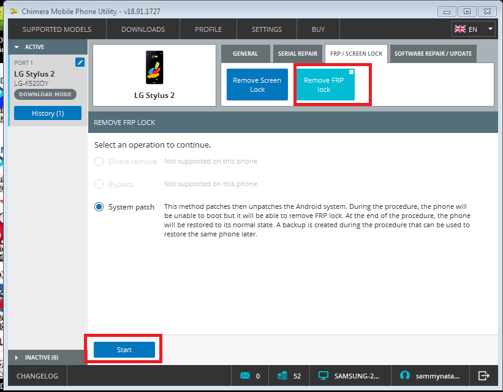Minimize the Chimera window
This screenshot has height=392, width=503.
click(x=447, y=12)
